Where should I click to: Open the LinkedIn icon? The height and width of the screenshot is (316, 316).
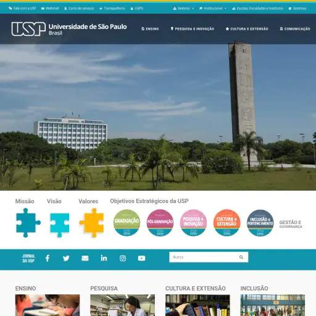pyautogui.click(x=104, y=258)
